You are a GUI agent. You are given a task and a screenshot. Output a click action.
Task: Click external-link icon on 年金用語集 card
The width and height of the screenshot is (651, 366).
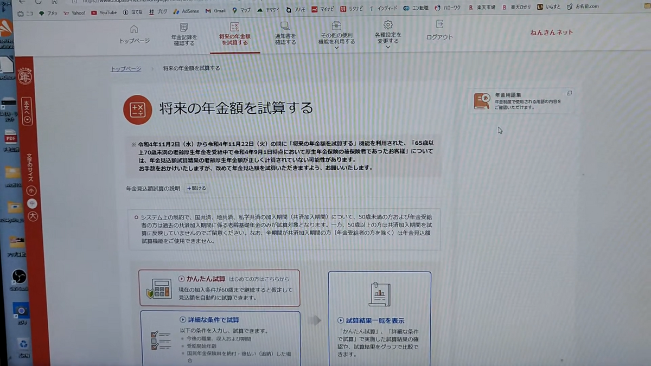click(x=569, y=93)
